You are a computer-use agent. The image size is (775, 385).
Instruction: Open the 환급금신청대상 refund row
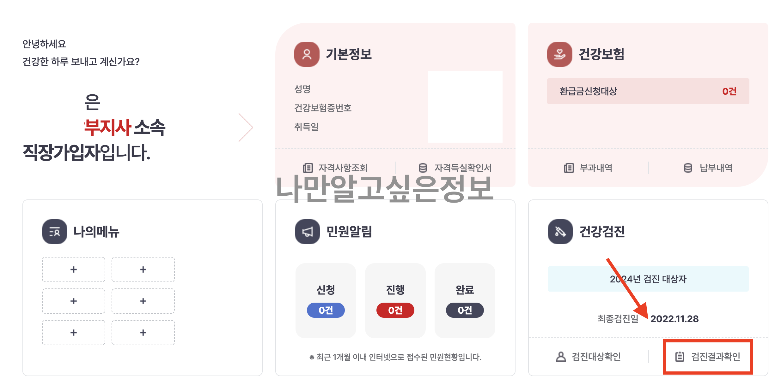(648, 91)
